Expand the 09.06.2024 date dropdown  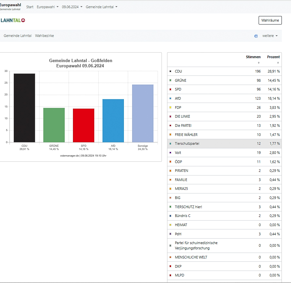[72, 7]
